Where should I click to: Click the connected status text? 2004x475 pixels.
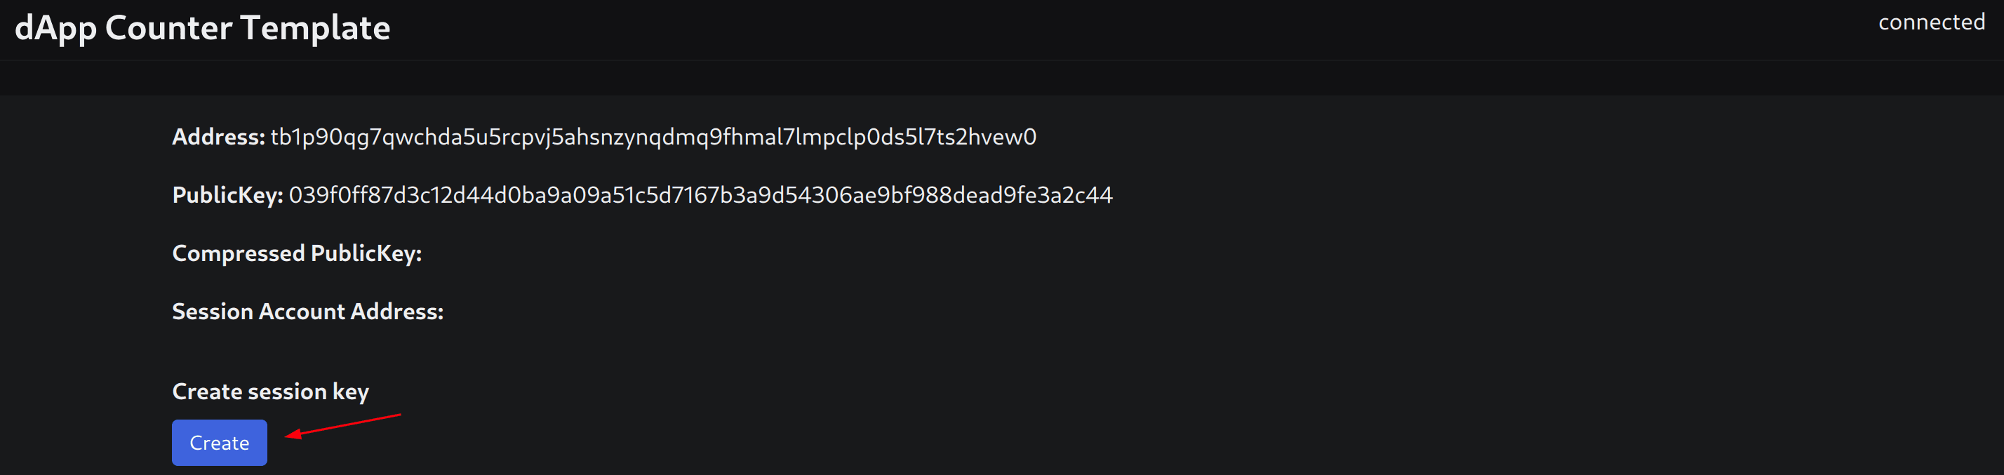pos(1931,22)
